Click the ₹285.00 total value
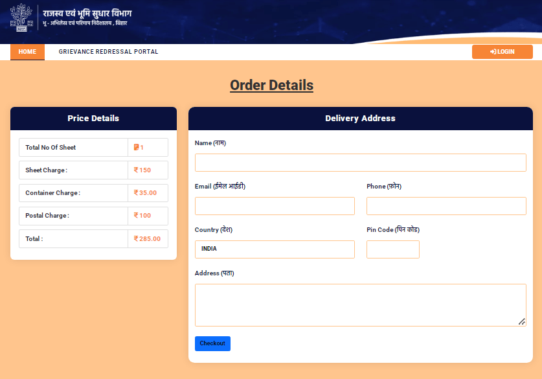This screenshot has height=379, width=542. coord(147,238)
